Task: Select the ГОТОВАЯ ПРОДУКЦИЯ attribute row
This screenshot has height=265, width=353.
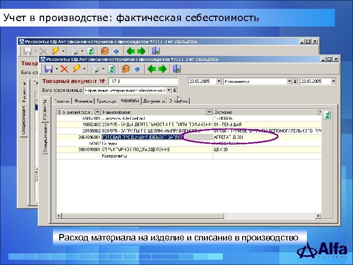Action: point(189,137)
